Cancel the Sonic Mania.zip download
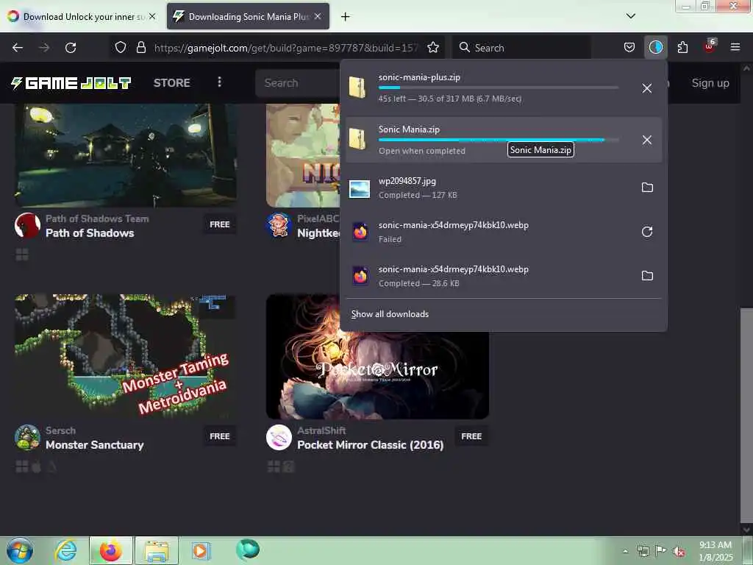The width and height of the screenshot is (753, 565). pyautogui.click(x=647, y=140)
